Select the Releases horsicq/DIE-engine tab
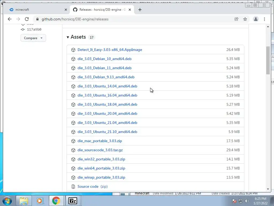The width and height of the screenshot is (274, 206). coord(102,10)
